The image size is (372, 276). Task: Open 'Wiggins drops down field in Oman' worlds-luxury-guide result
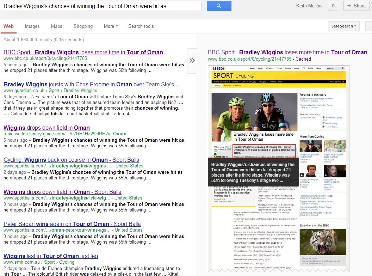46,128
